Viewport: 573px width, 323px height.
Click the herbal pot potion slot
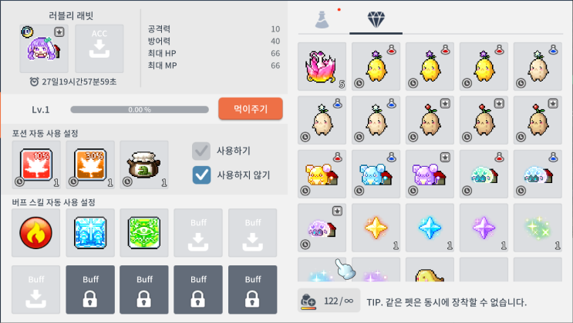pos(144,165)
